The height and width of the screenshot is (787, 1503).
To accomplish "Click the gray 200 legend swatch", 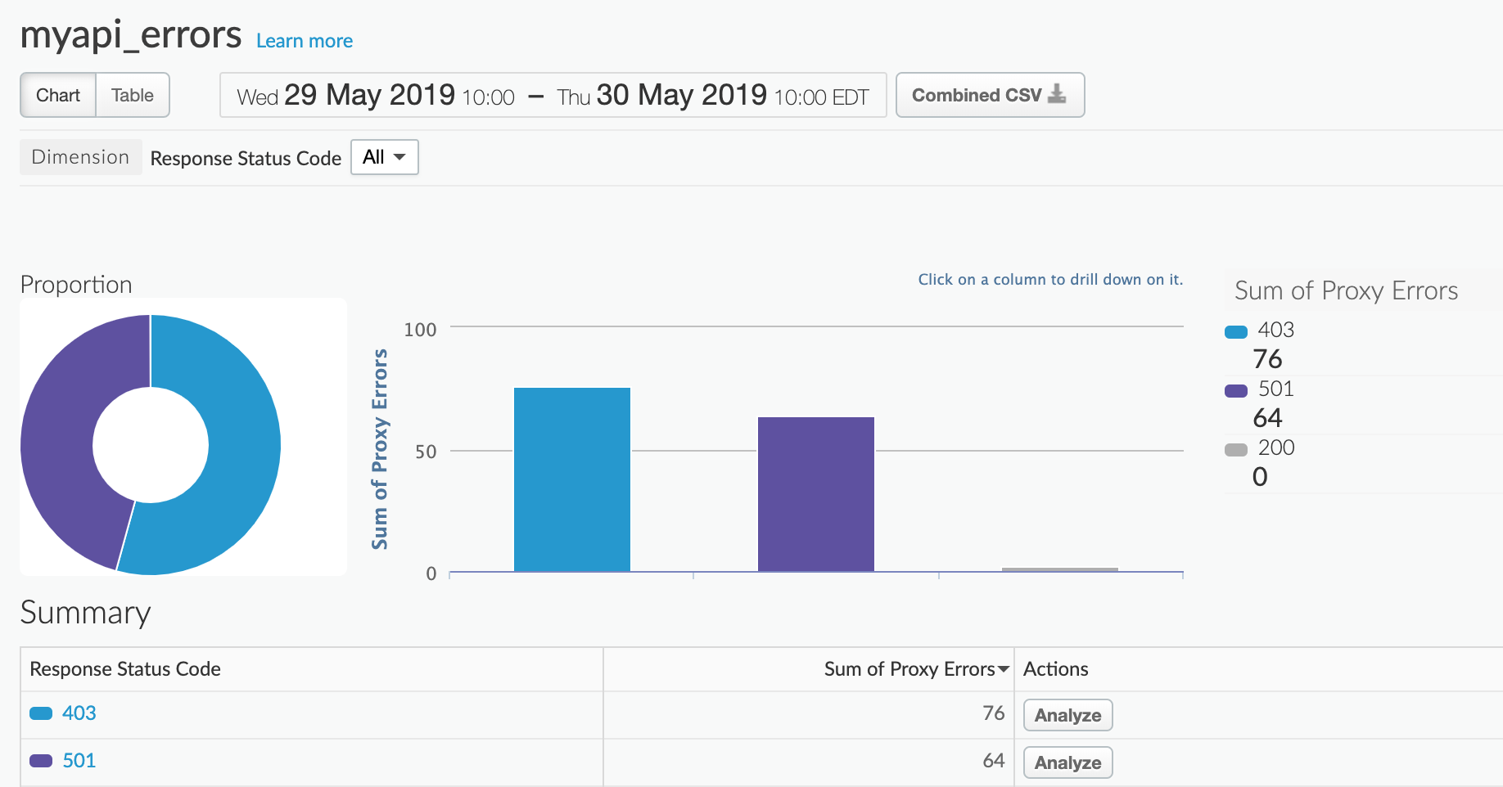I will (1235, 449).
